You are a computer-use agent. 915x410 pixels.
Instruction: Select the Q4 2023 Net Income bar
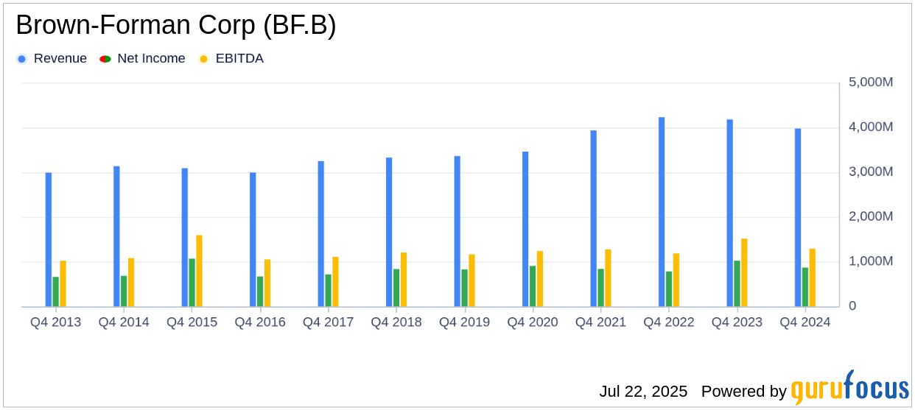[737, 283]
